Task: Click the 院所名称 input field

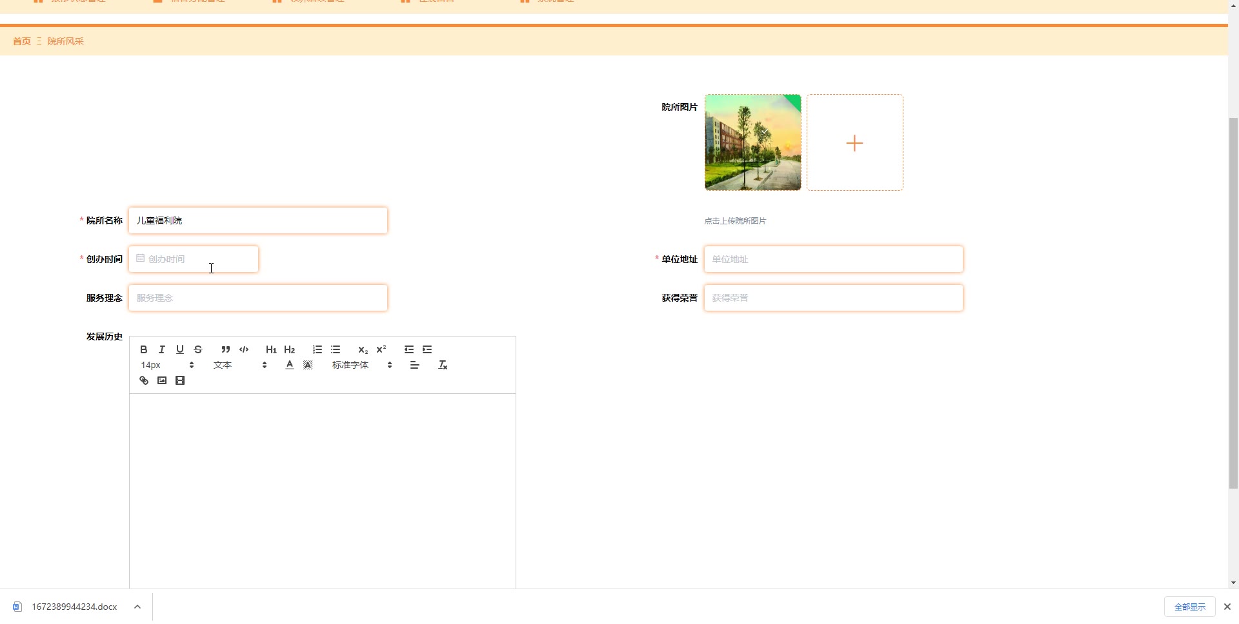Action: (x=258, y=220)
